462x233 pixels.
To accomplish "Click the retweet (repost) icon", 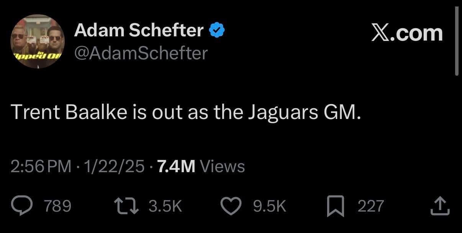I will tap(126, 206).
